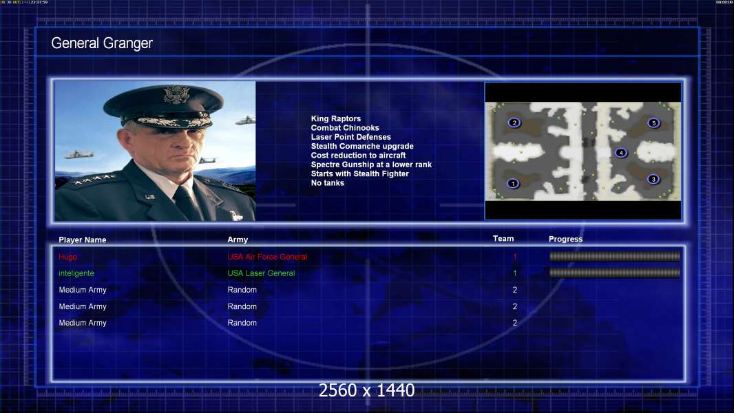The width and height of the screenshot is (734, 413).
Task: Click King Raptors feature line
Action: pos(335,119)
